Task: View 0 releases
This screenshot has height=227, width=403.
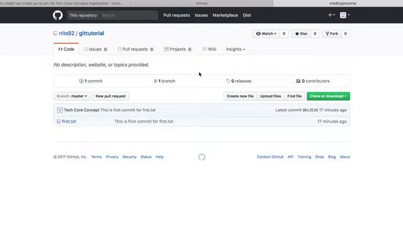Action: pyautogui.click(x=239, y=81)
